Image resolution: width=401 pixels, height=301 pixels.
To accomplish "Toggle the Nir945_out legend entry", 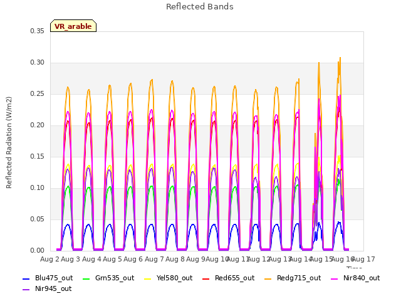I will [48, 288].
